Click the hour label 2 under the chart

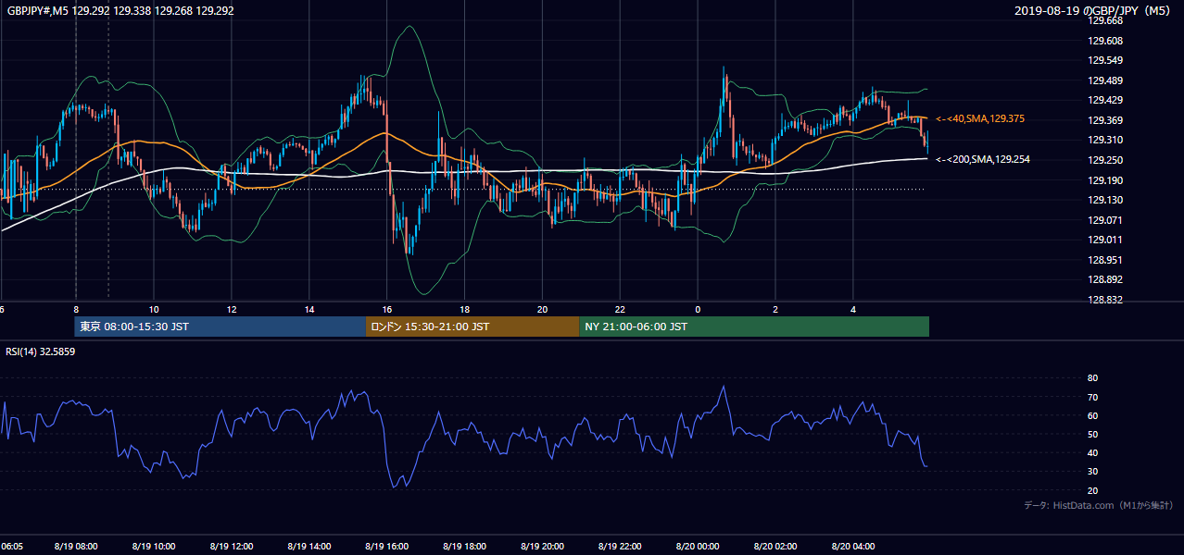tap(775, 309)
